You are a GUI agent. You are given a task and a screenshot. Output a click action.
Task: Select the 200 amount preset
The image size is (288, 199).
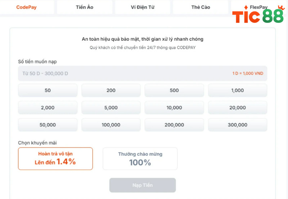click(x=111, y=91)
